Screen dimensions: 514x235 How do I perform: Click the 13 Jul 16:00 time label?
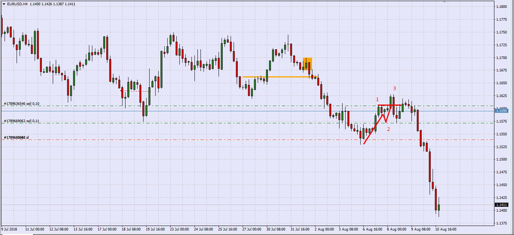(84, 229)
